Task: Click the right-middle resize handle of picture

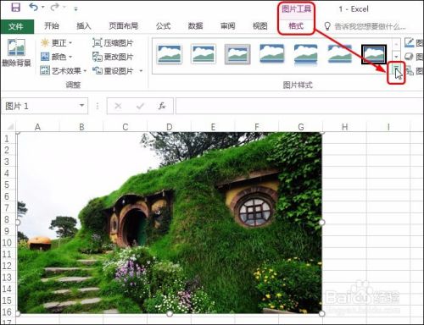Action: click(322, 223)
